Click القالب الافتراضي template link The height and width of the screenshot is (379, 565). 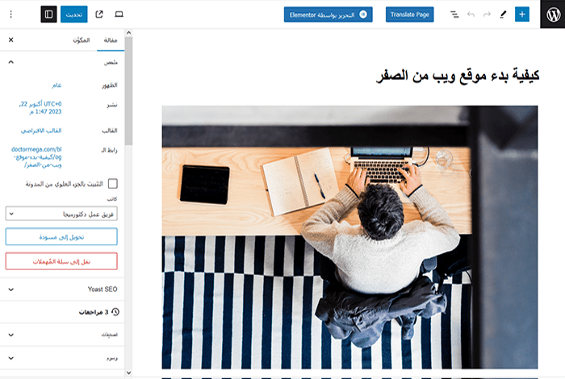(41, 131)
